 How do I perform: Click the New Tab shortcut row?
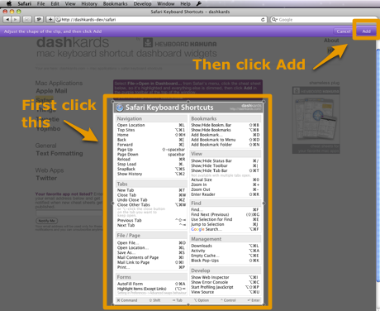point(151,190)
